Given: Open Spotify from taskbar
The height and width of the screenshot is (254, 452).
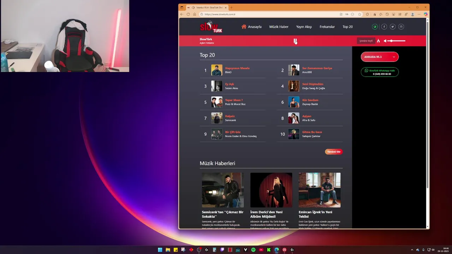Looking at the screenshot, I should 253,250.
